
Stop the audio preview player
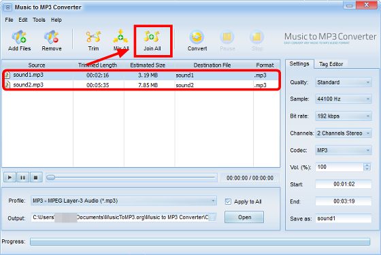35,177
